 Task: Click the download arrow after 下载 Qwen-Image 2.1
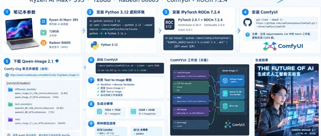(57, 61)
